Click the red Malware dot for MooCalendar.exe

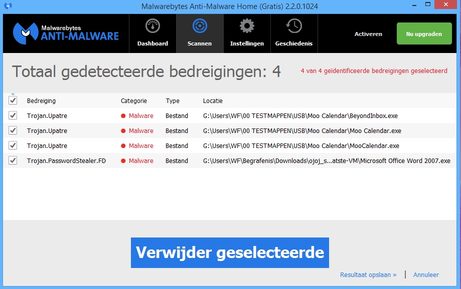(123, 145)
